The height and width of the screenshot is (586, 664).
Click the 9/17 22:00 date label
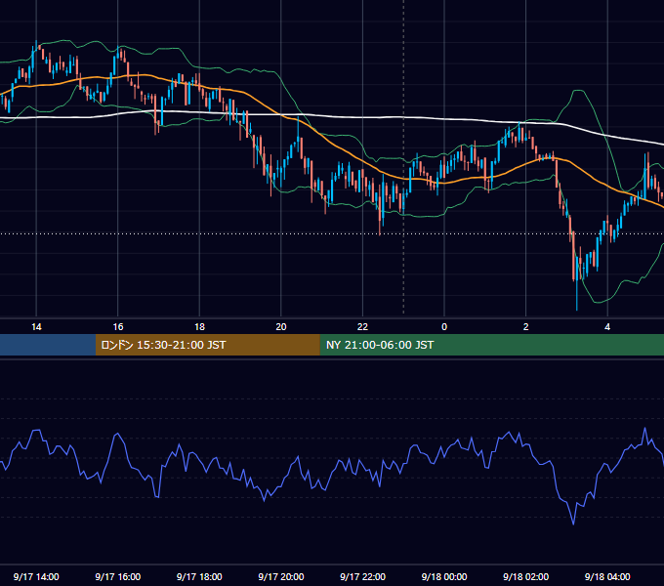click(x=363, y=576)
